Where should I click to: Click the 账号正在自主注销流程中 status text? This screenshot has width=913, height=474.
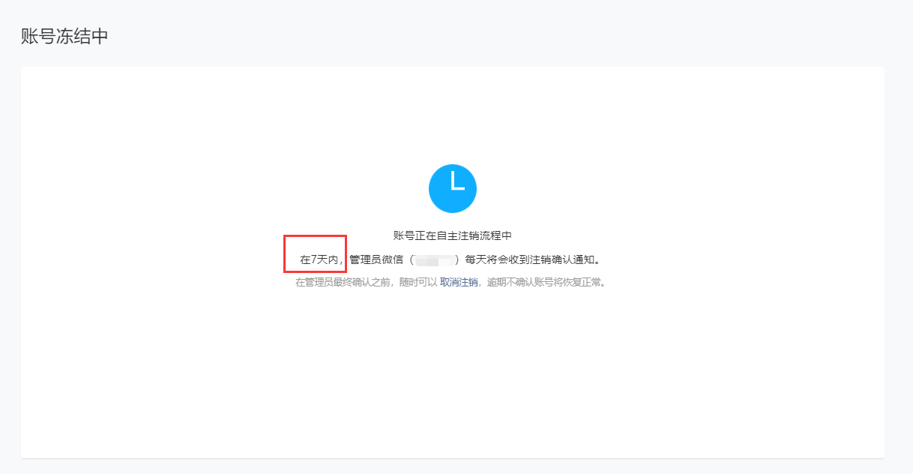tap(453, 235)
